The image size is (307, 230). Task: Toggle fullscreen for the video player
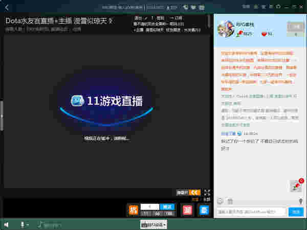[x=207, y=193]
